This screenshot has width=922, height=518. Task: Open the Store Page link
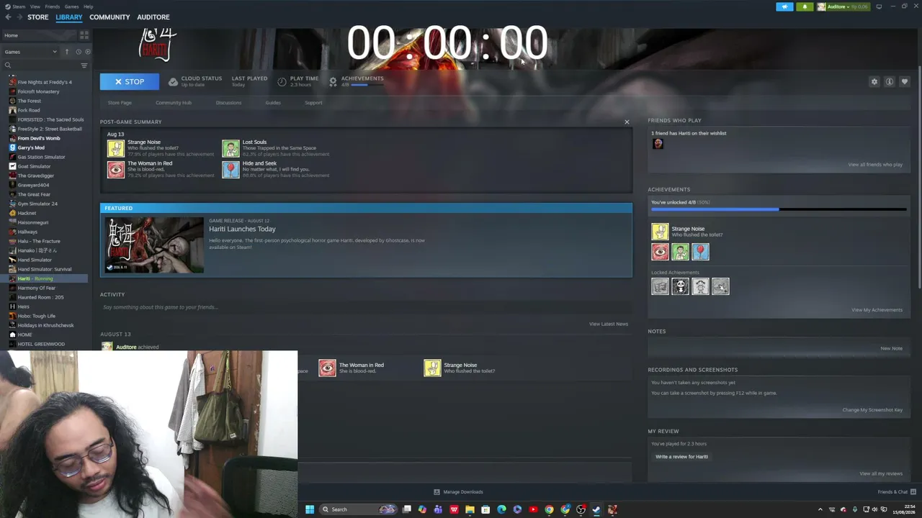click(x=120, y=103)
